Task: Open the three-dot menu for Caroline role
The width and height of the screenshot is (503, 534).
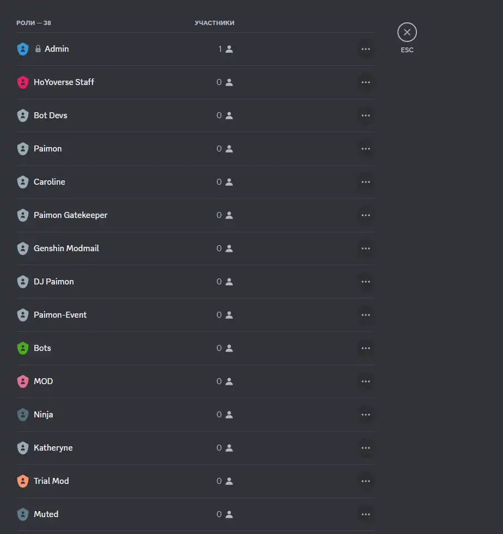Action: coord(365,182)
